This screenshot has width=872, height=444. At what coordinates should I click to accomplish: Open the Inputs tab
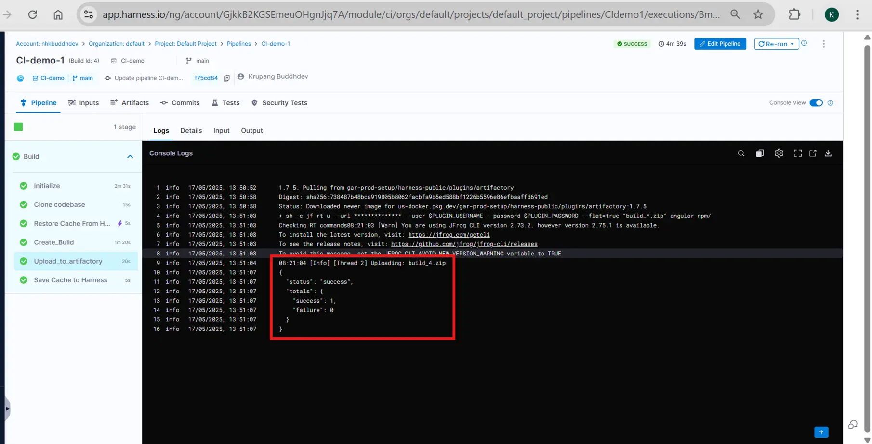(x=83, y=103)
